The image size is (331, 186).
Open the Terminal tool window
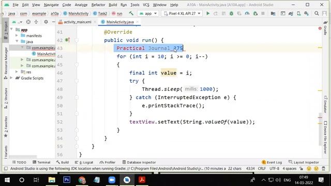[x=41, y=162]
